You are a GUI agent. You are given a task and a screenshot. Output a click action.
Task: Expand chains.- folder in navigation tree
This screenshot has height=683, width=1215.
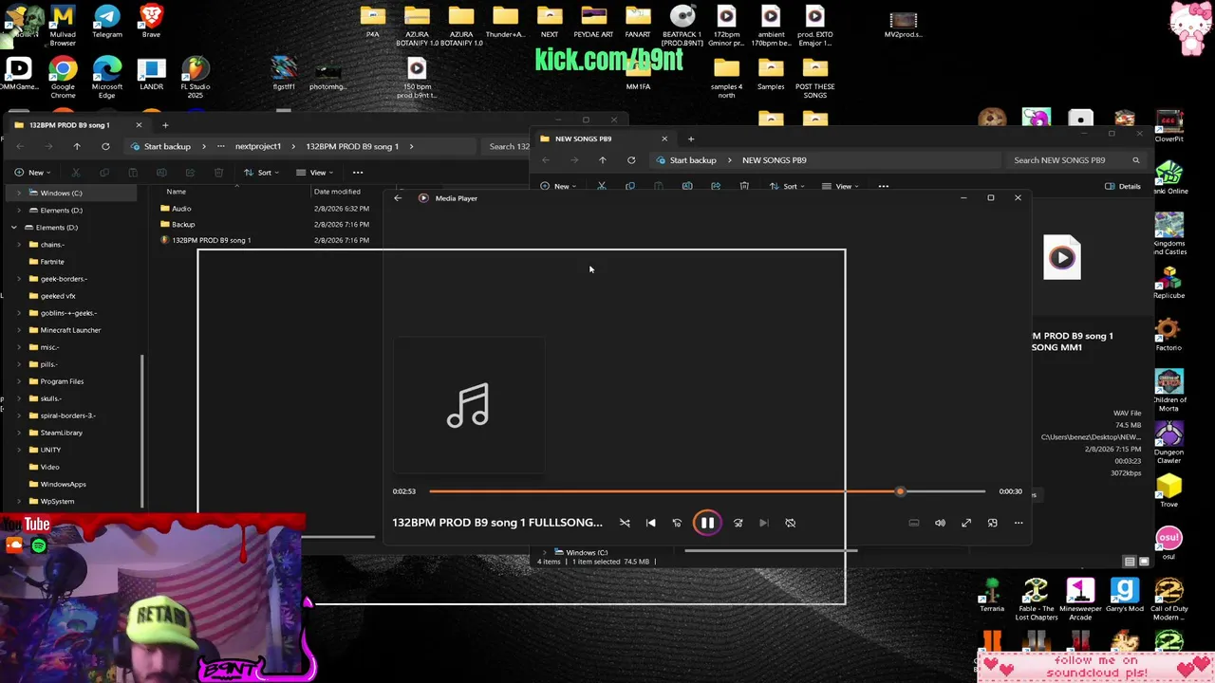pyautogui.click(x=19, y=245)
